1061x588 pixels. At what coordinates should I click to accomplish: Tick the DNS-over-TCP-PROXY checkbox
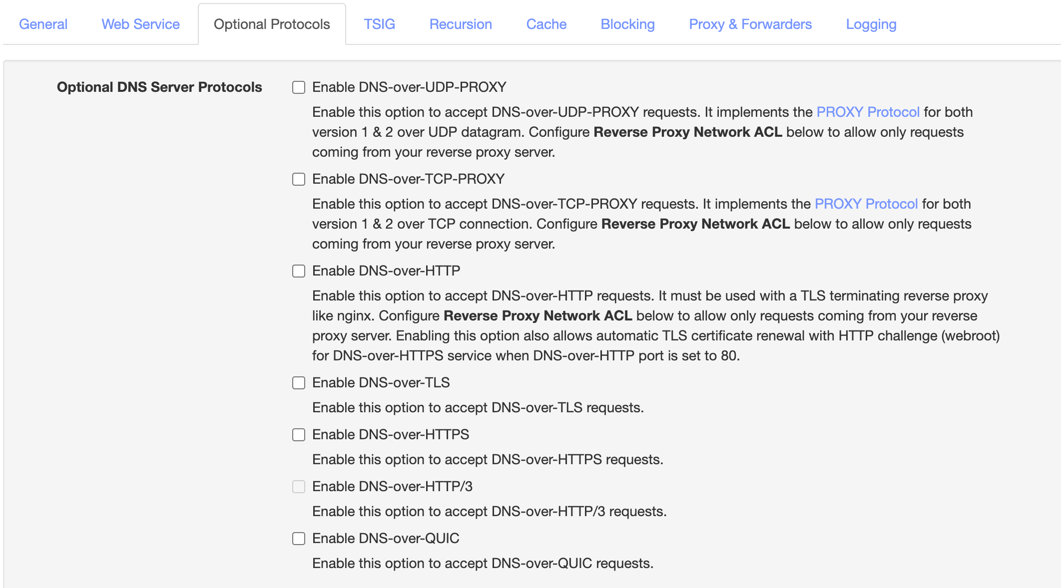pyautogui.click(x=299, y=179)
